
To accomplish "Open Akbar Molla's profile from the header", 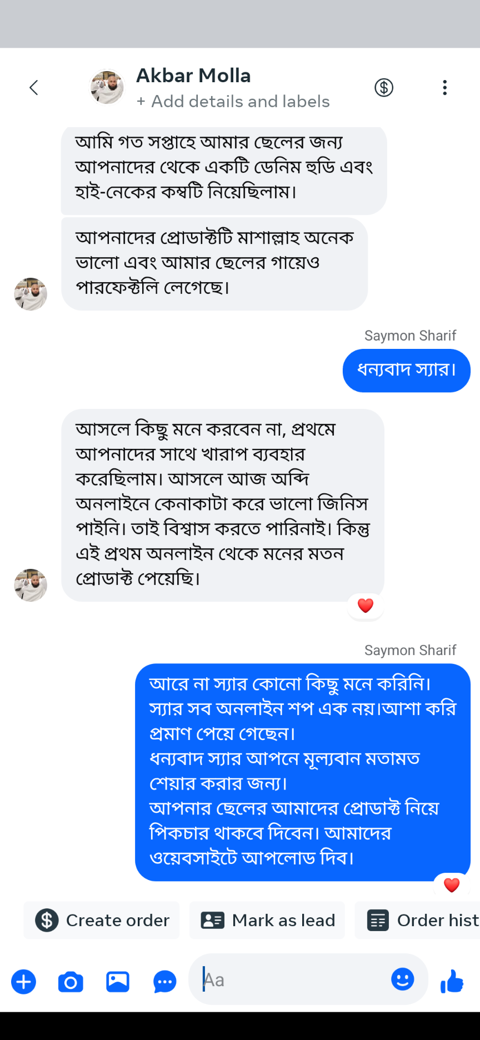I will [107, 87].
